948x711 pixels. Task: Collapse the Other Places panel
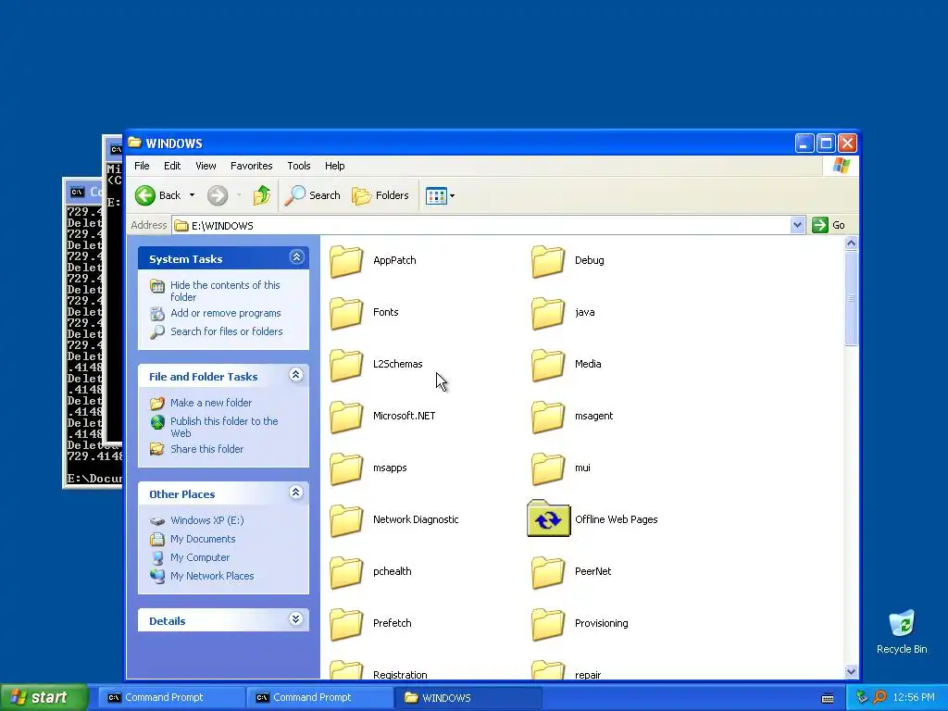296,493
